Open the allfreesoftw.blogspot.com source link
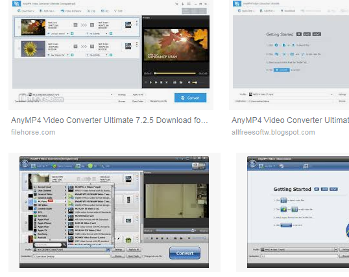 coord(273,132)
